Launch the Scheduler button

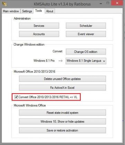pos(86,26)
